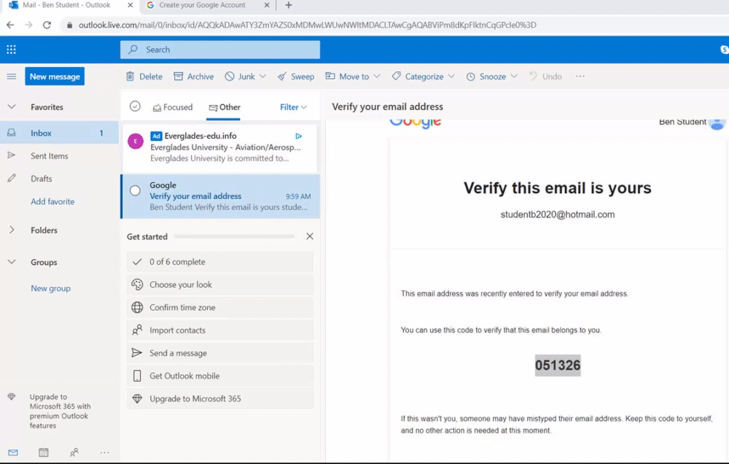The image size is (729, 464).
Task: Open more apps ellipsis at bottom left
Action: point(104,452)
